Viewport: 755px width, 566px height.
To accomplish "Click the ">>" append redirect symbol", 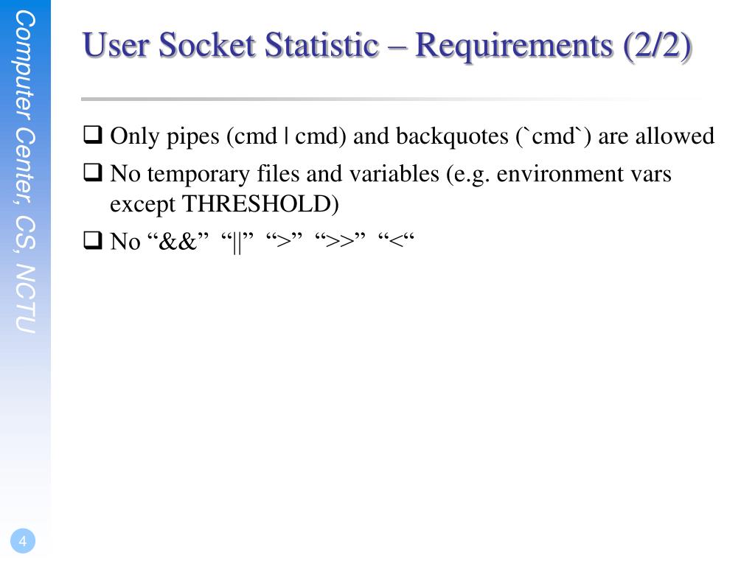I will tap(340, 240).
